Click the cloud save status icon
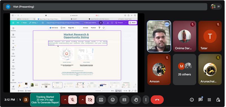 (x=43, y=23)
